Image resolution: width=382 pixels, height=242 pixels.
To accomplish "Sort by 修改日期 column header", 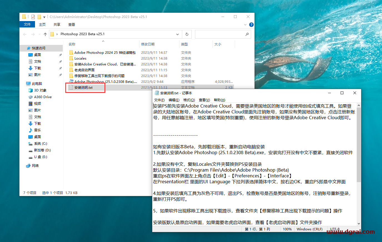I will [x=148, y=44].
